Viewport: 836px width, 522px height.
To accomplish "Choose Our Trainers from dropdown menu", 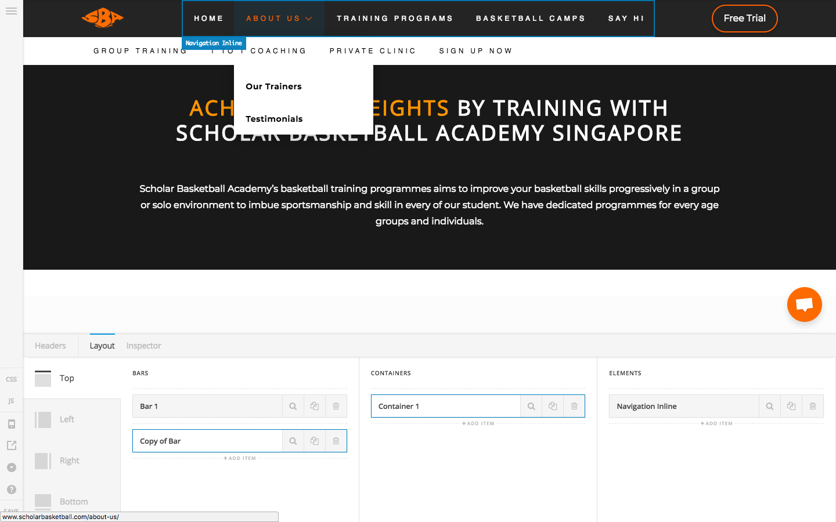I will click(273, 86).
